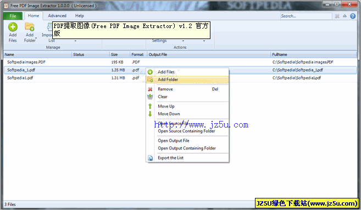This screenshot has width=361, height=210.
Task: Click the clear search X icon
Action: coord(337,16)
